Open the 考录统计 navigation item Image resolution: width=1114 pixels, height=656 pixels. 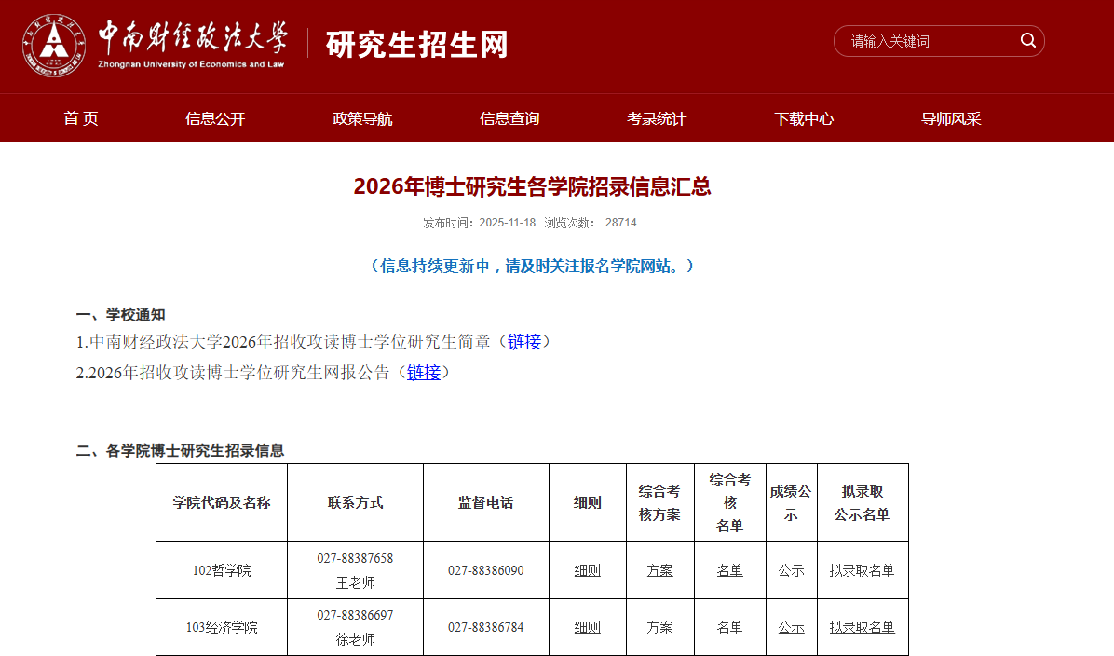pos(657,118)
